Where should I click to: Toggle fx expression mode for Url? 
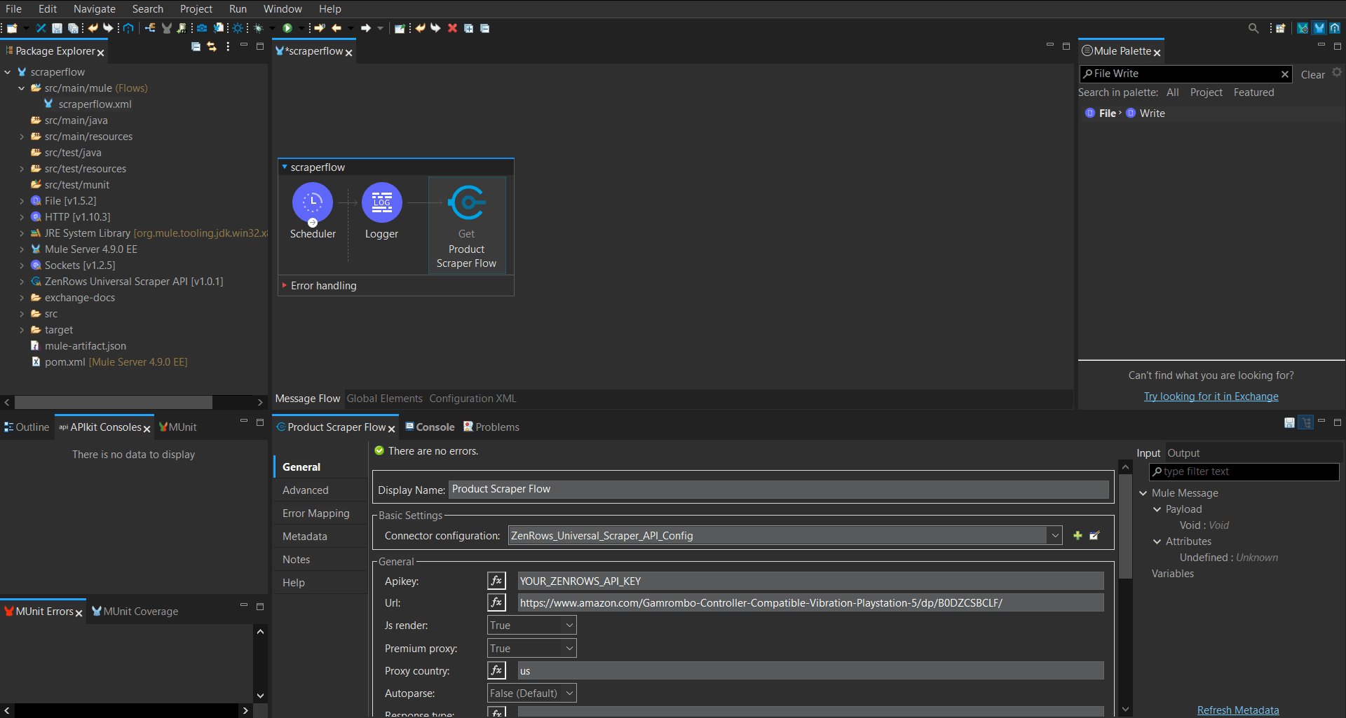click(x=496, y=602)
